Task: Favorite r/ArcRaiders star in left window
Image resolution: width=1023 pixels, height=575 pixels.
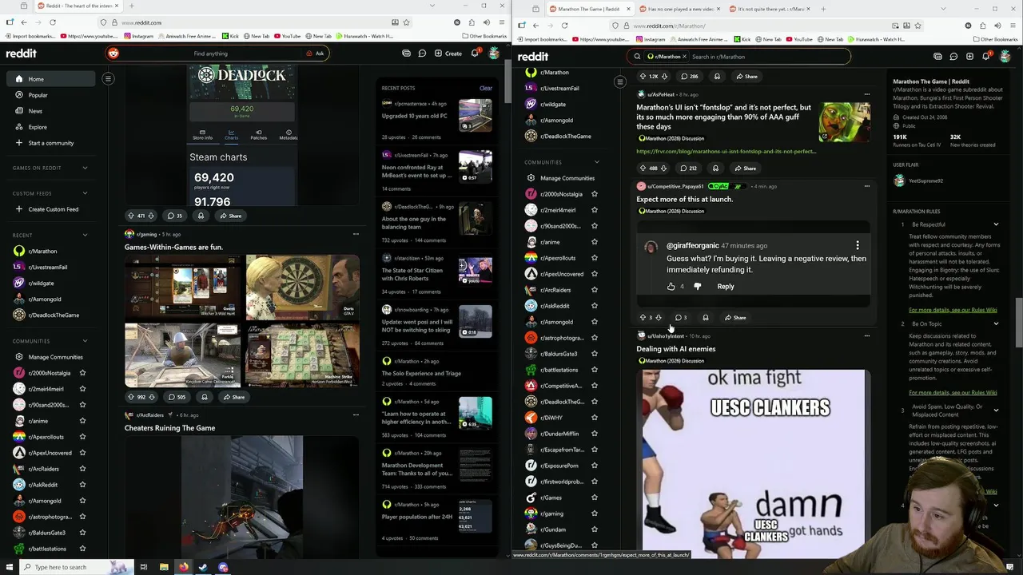Action: click(82, 469)
